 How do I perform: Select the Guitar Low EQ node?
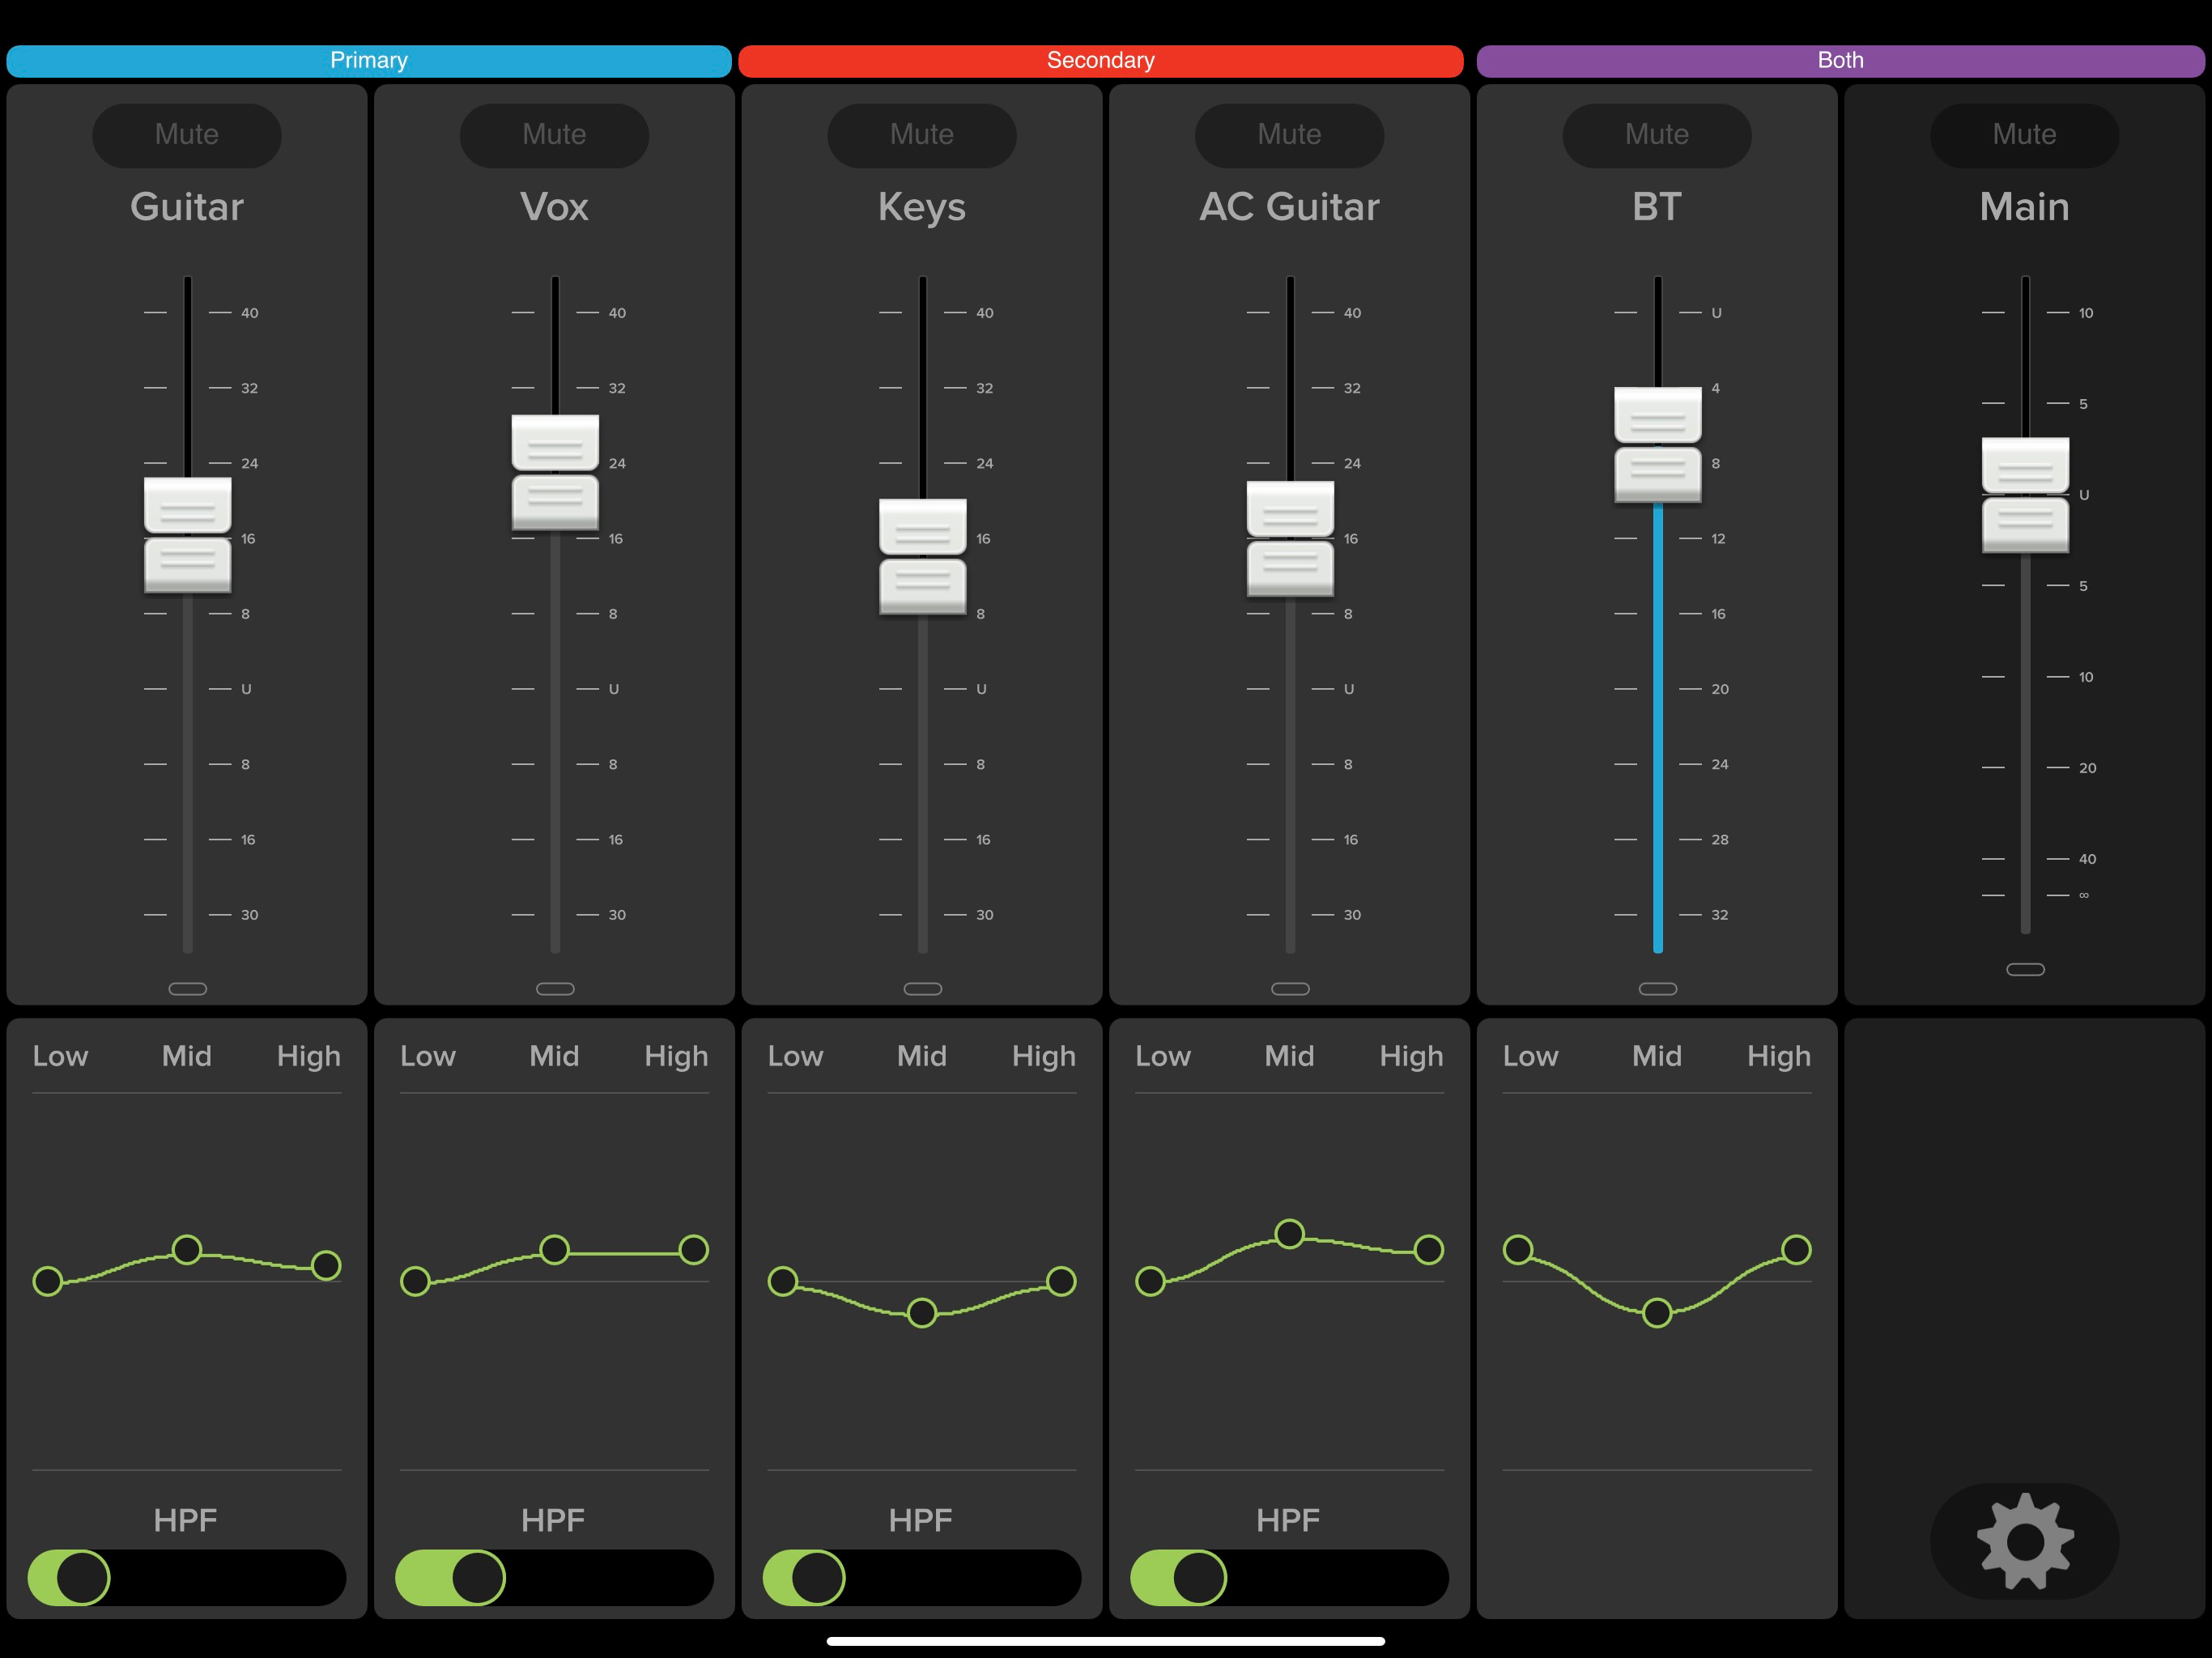click(47, 1281)
